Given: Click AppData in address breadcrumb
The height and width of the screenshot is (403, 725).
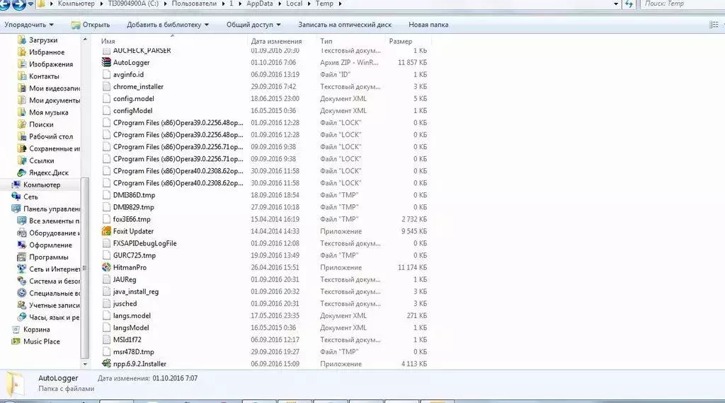Looking at the screenshot, I should 259,4.
